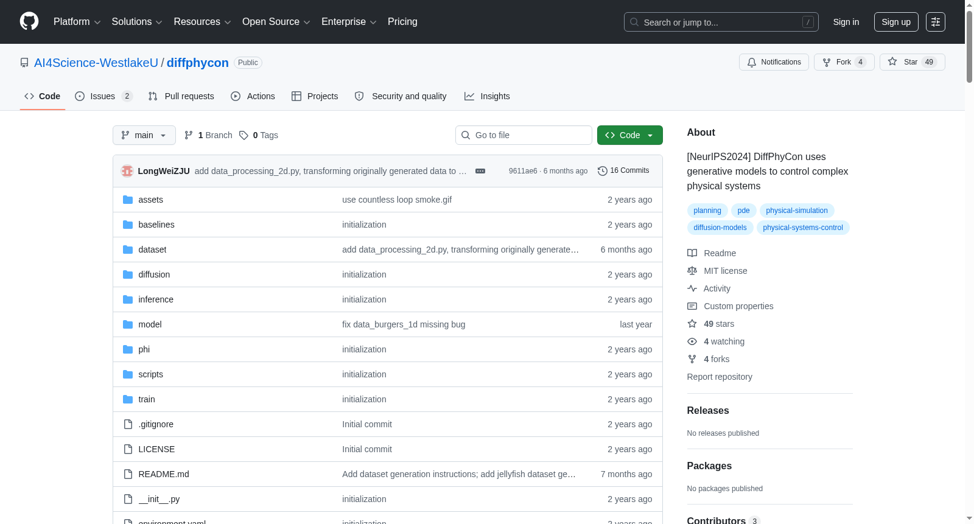Image resolution: width=974 pixels, height=524 pixels.
Task: Click the inference folder icon
Action: (x=128, y=299)
